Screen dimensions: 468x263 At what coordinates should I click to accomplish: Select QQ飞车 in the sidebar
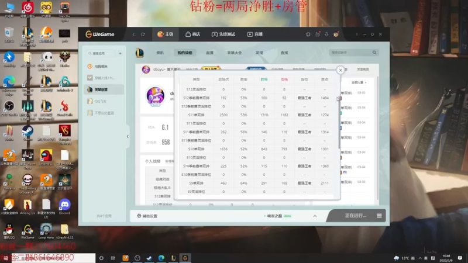pos(104,101)
